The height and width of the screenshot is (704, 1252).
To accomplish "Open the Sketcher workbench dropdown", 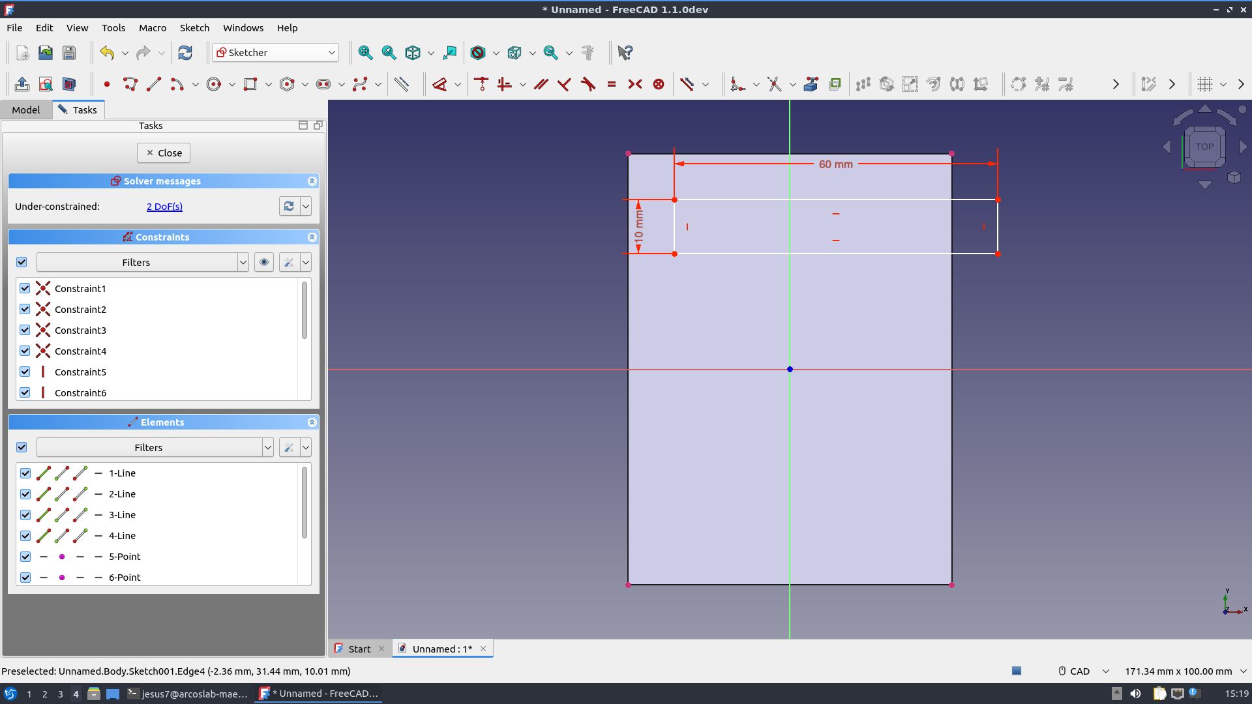I will [x=276, y=53].
